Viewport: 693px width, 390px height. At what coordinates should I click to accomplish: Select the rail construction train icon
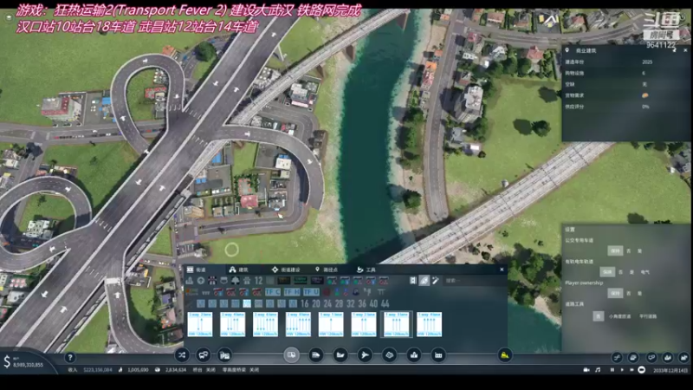tap(315, 355)
